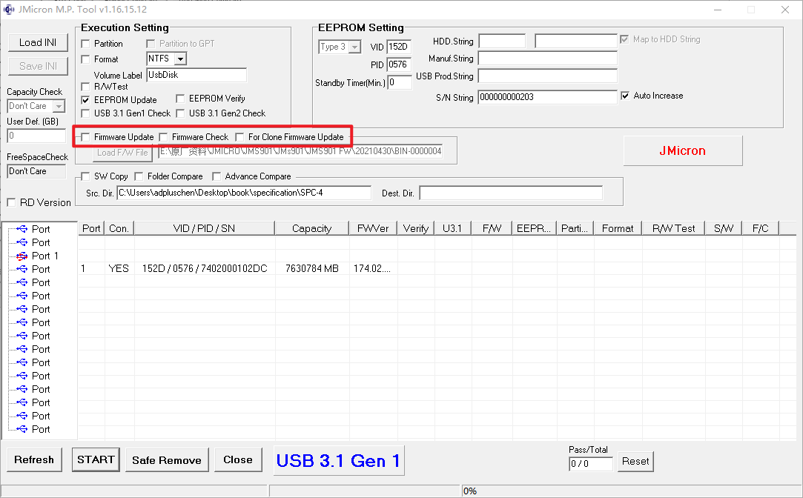Click the red JMicron button

(683, 151)
